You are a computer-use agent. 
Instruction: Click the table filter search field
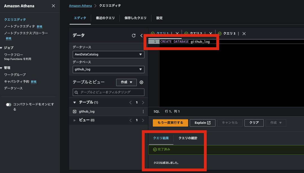tap(108, 92)
